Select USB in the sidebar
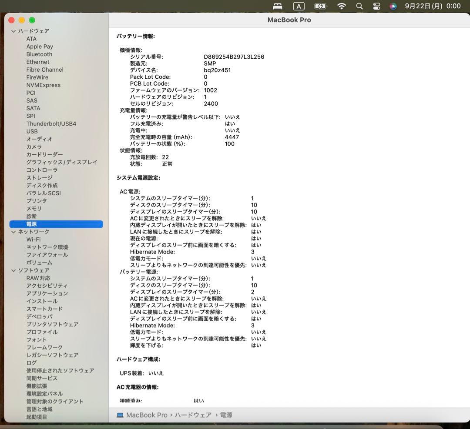 [x=32, y=131]
